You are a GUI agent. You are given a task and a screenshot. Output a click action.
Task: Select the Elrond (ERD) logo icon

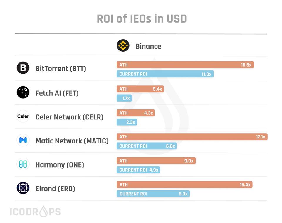tap(23, 188)
